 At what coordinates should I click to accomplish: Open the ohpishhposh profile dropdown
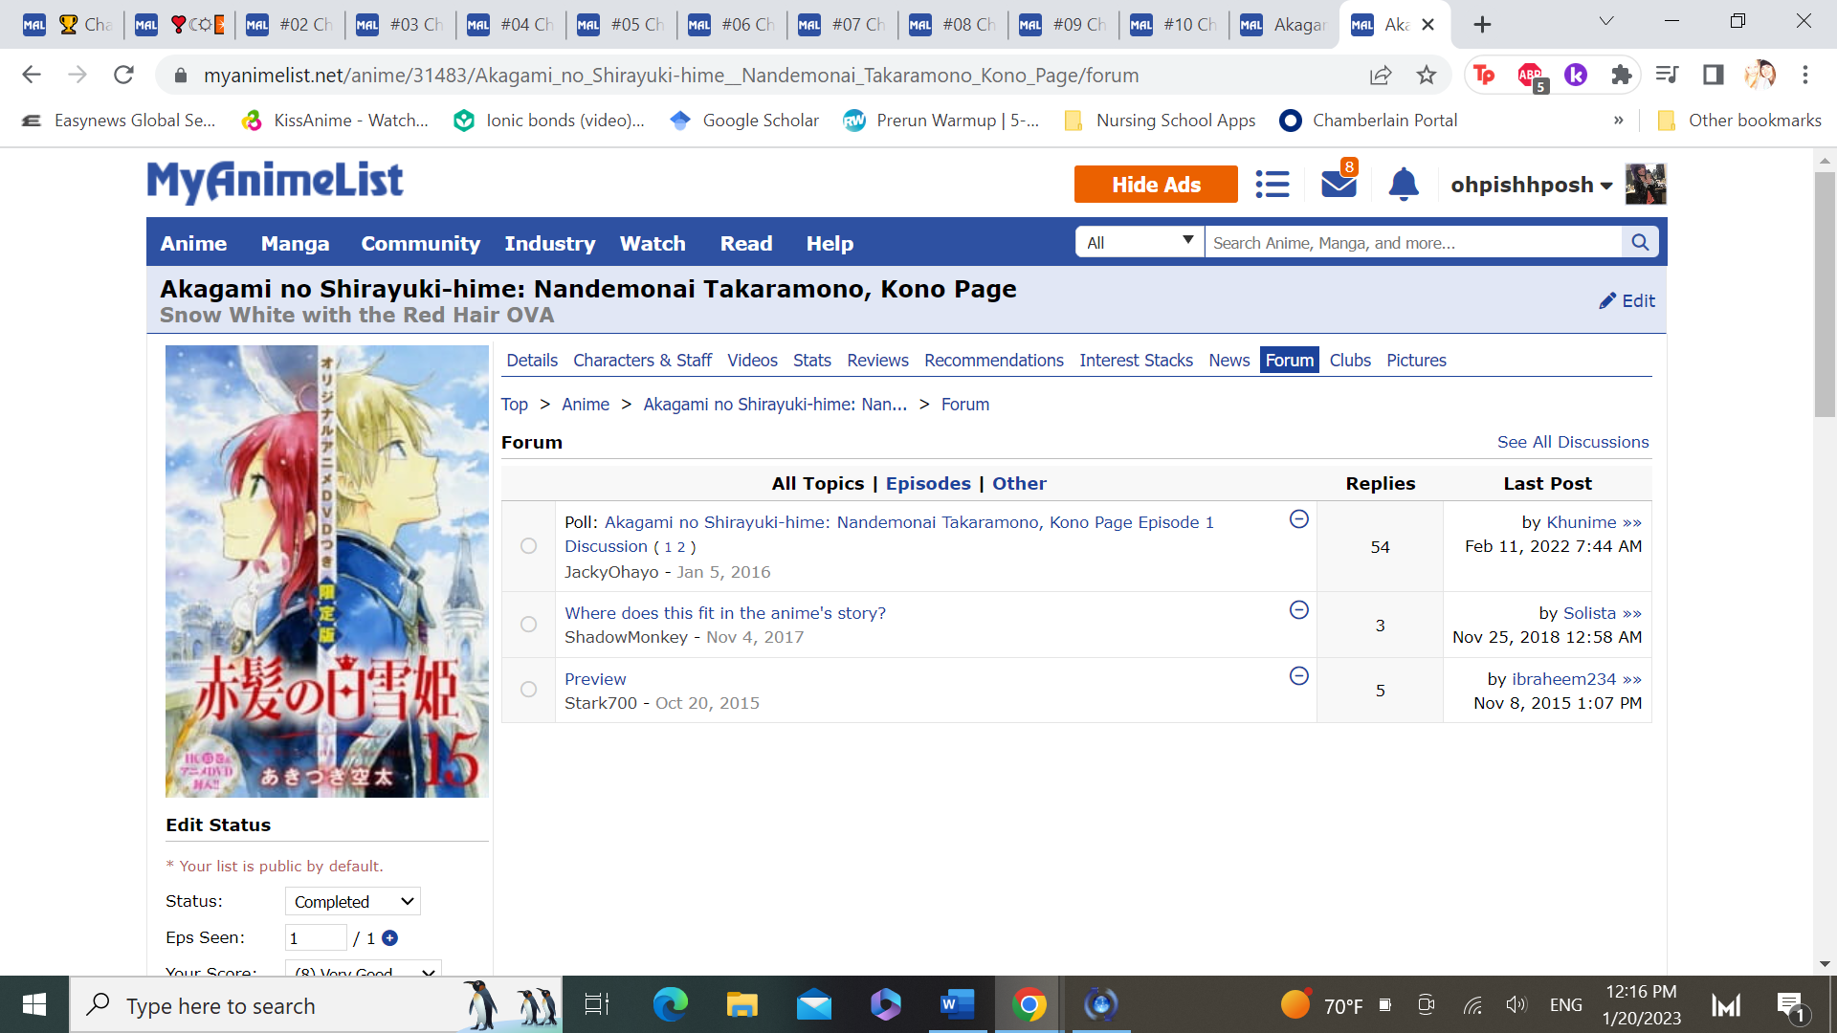1531,185
